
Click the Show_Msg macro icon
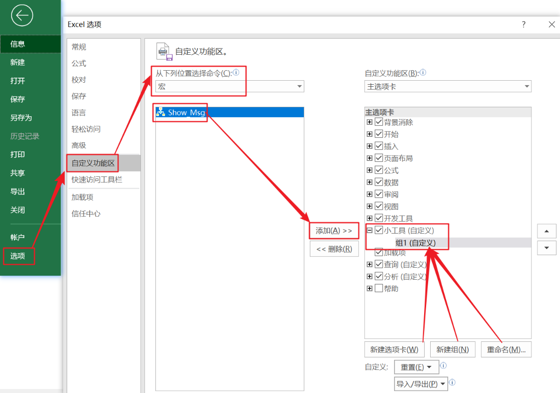tap(161, 112)
